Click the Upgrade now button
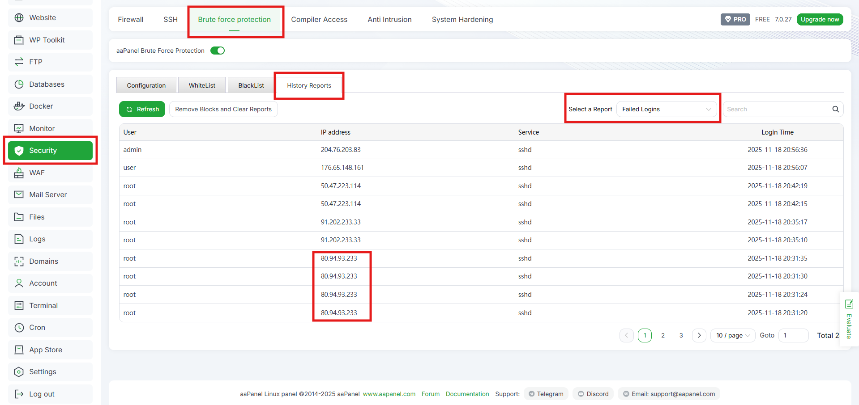The image size is (859, 405). tap(820, 19)
